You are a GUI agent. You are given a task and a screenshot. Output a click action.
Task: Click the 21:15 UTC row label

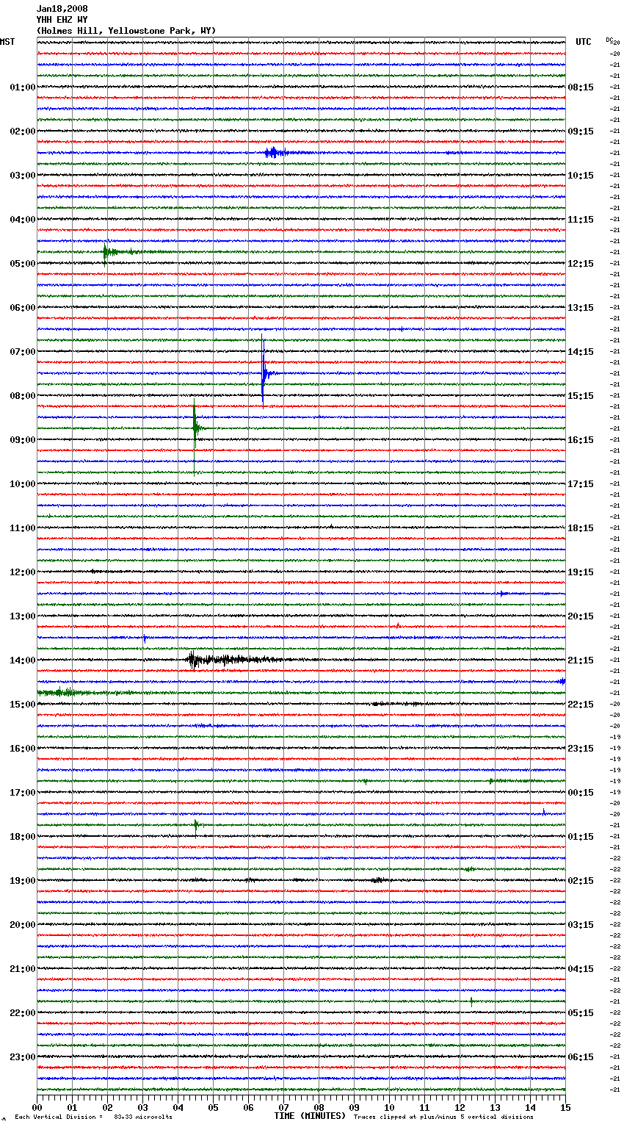click(581, 660)
